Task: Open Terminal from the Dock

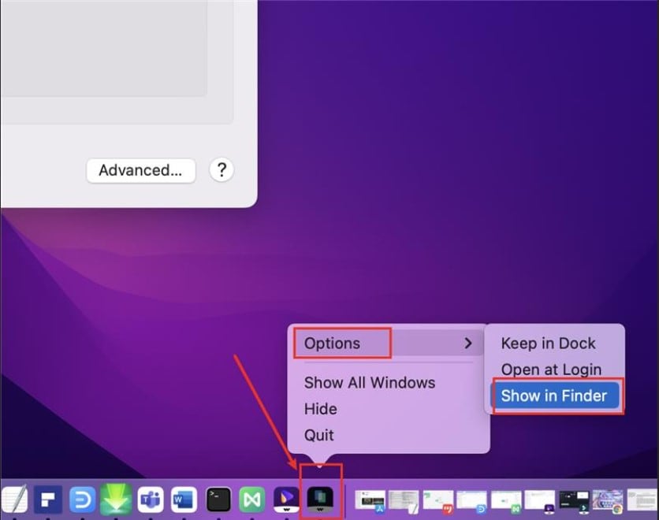Action: [x=218, y=500]
